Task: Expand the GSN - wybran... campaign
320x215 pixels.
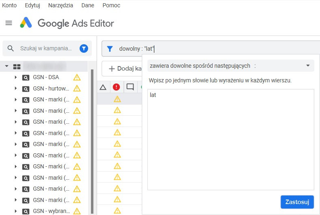Action: click(16, 211)
